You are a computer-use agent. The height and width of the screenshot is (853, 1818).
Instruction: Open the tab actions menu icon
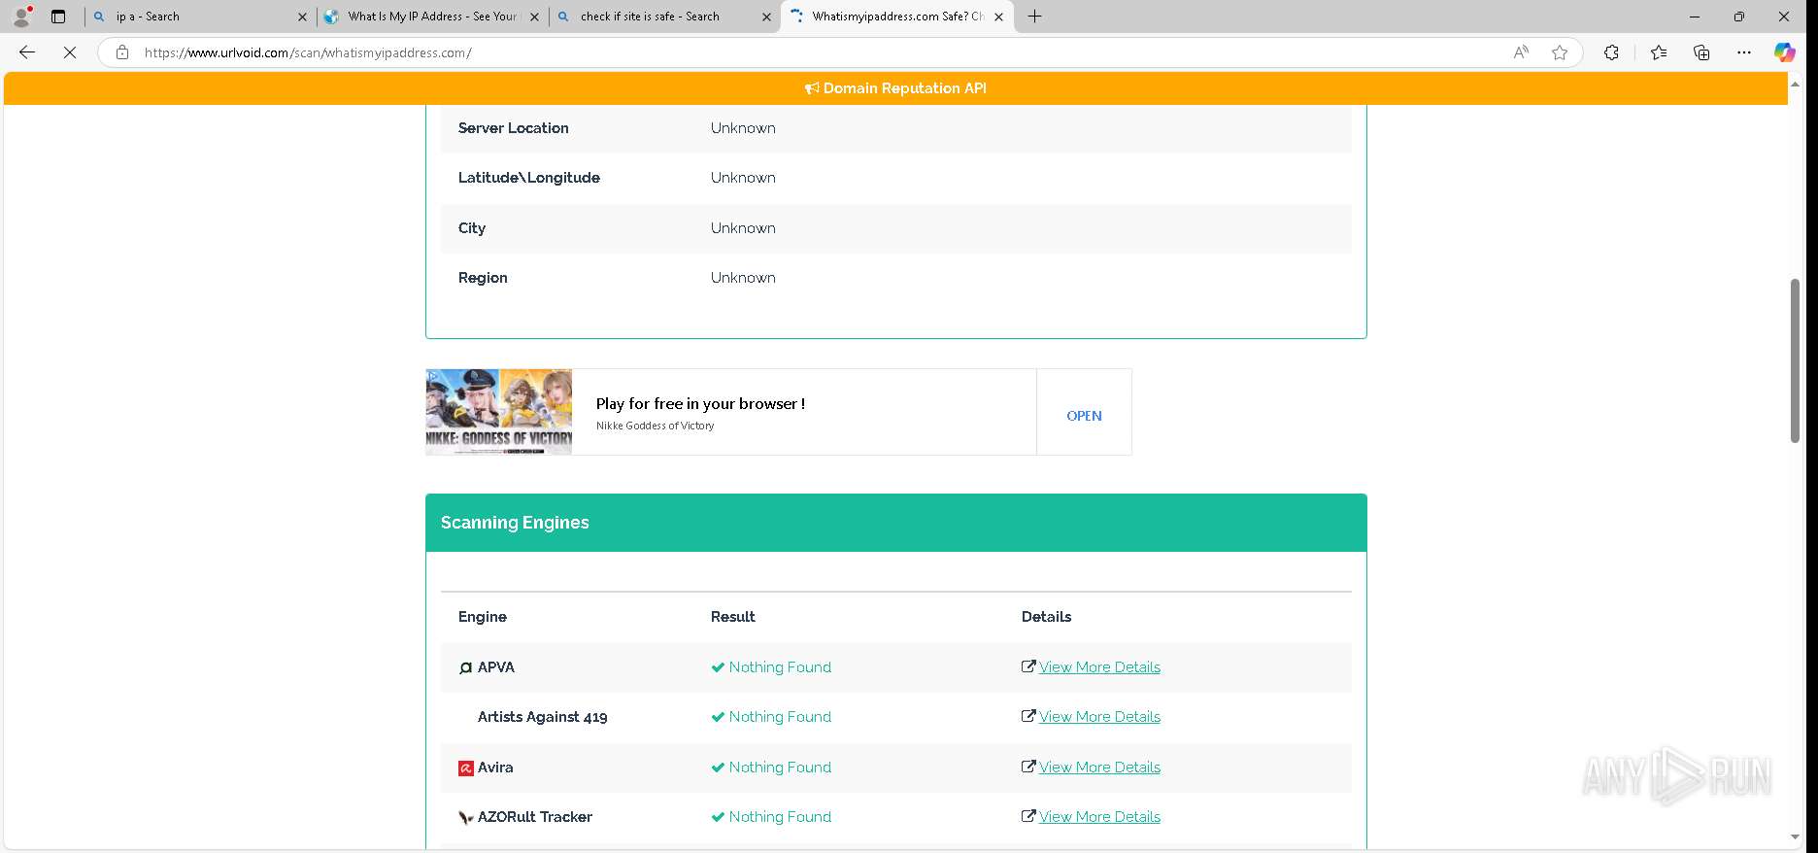pos(58,17)
